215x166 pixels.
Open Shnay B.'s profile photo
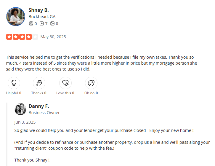pyautogui.click(x=16, y=17)
